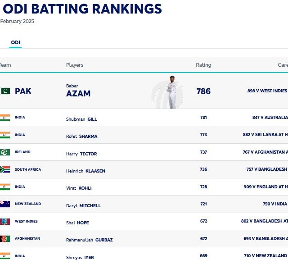Click the Pakistan flag icon
288x264 pixels.
5,91
